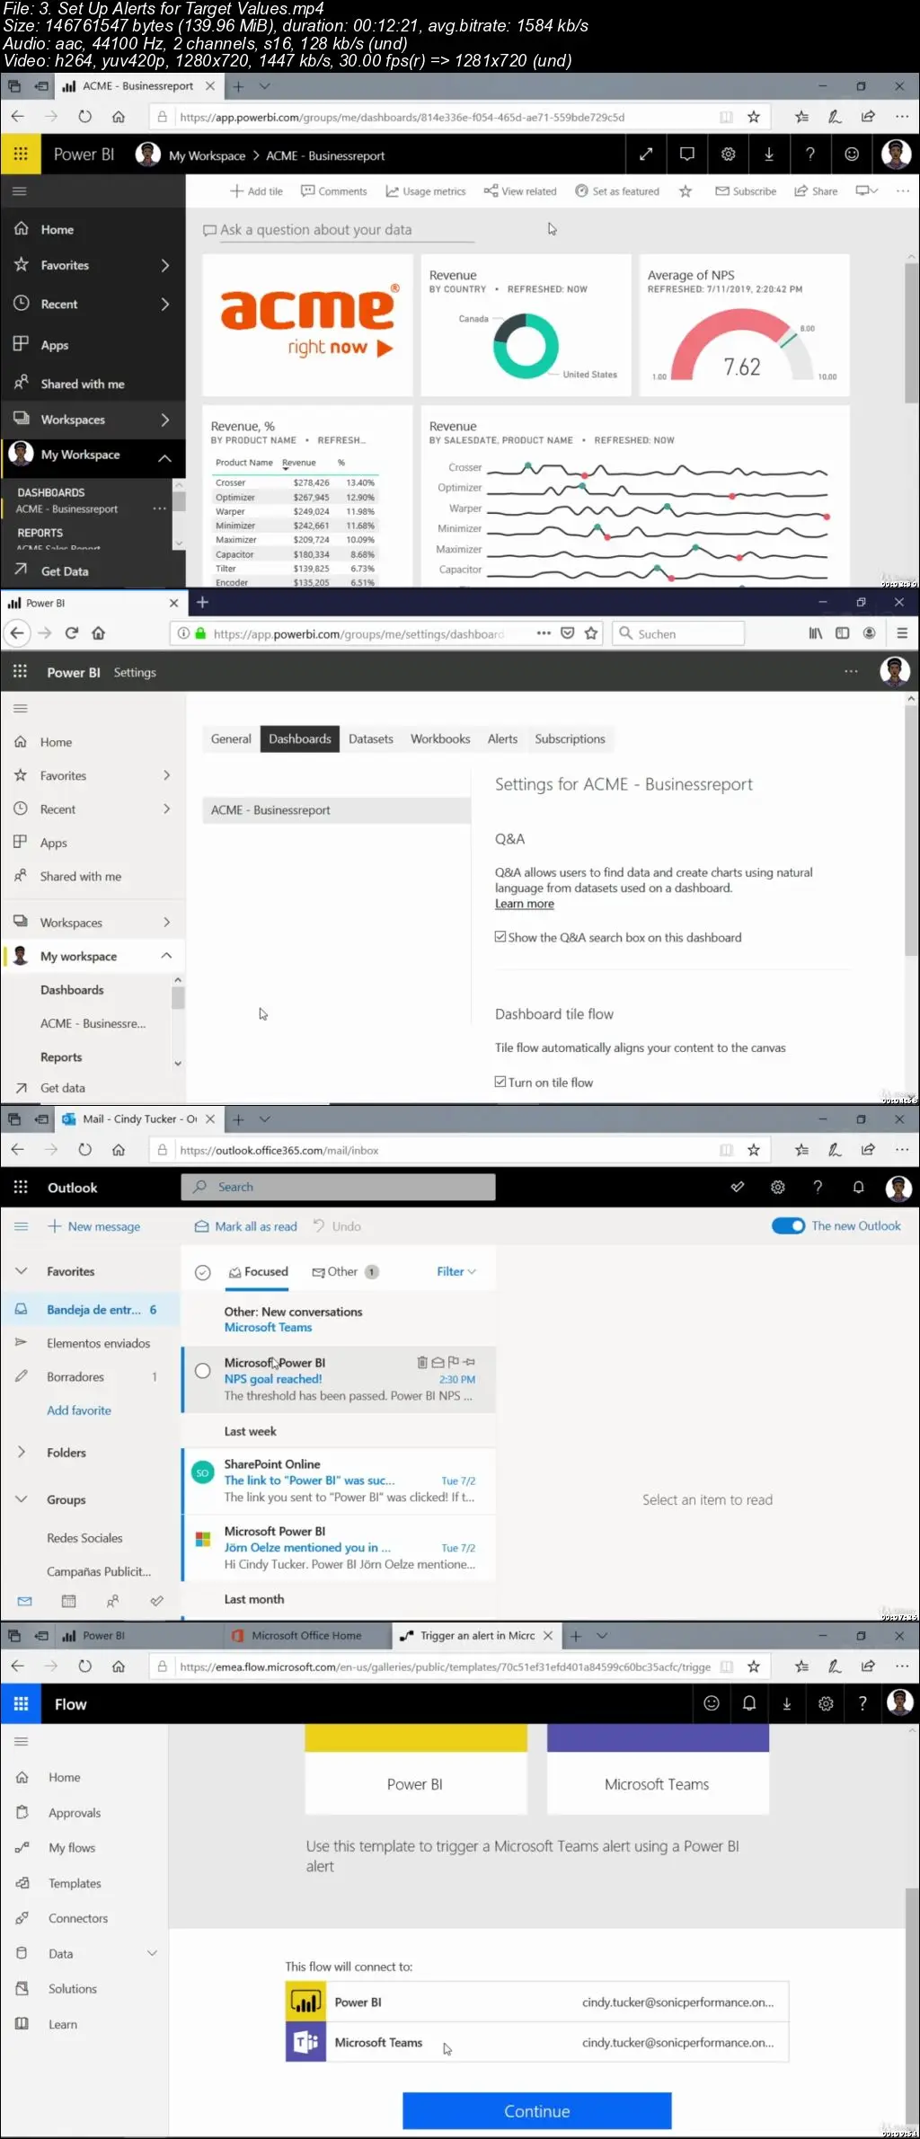Open more options ellipsis on dashboard toolbar
This screenshot has width=920, height=2139.
click(x=903, y=190)
